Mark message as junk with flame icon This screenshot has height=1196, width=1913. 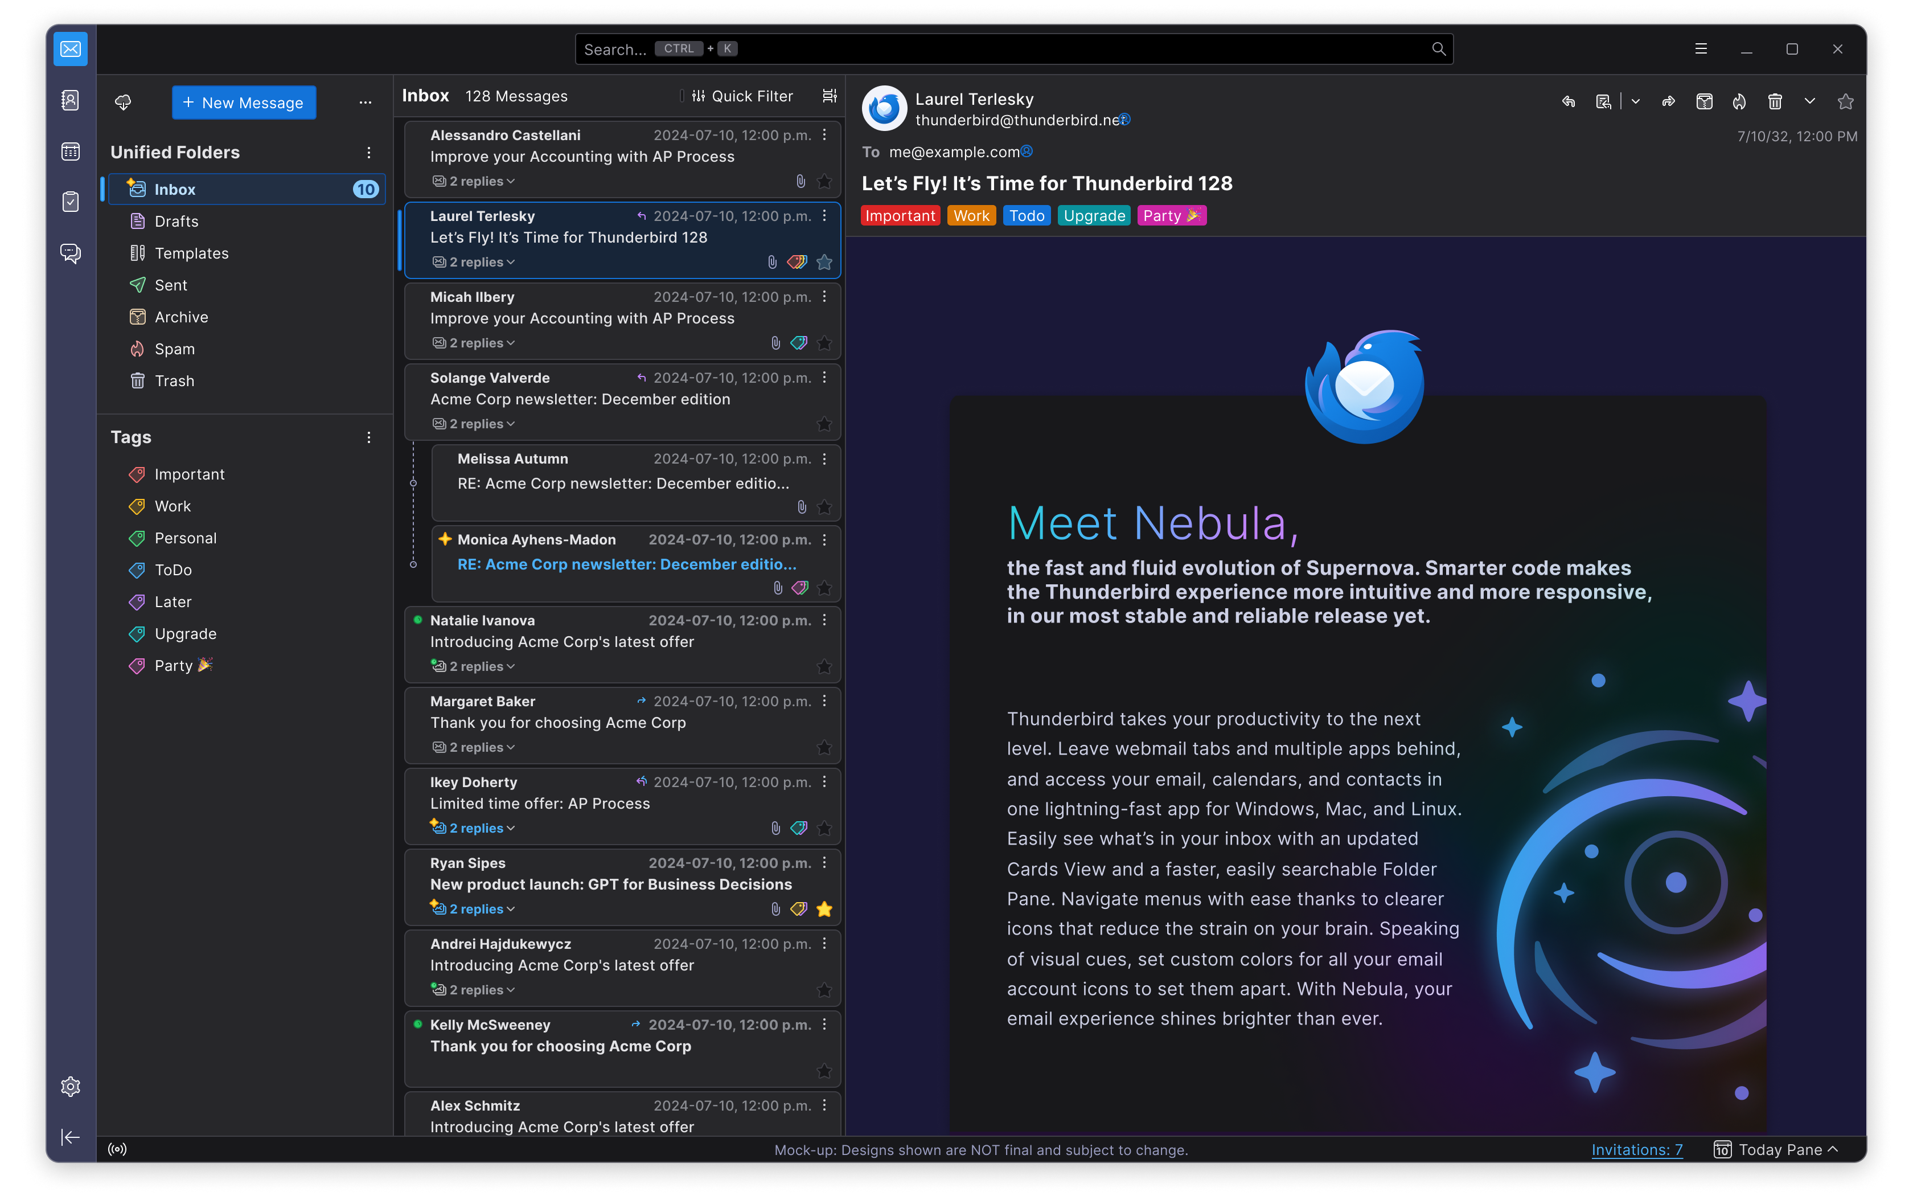[x=1739, y=101]
